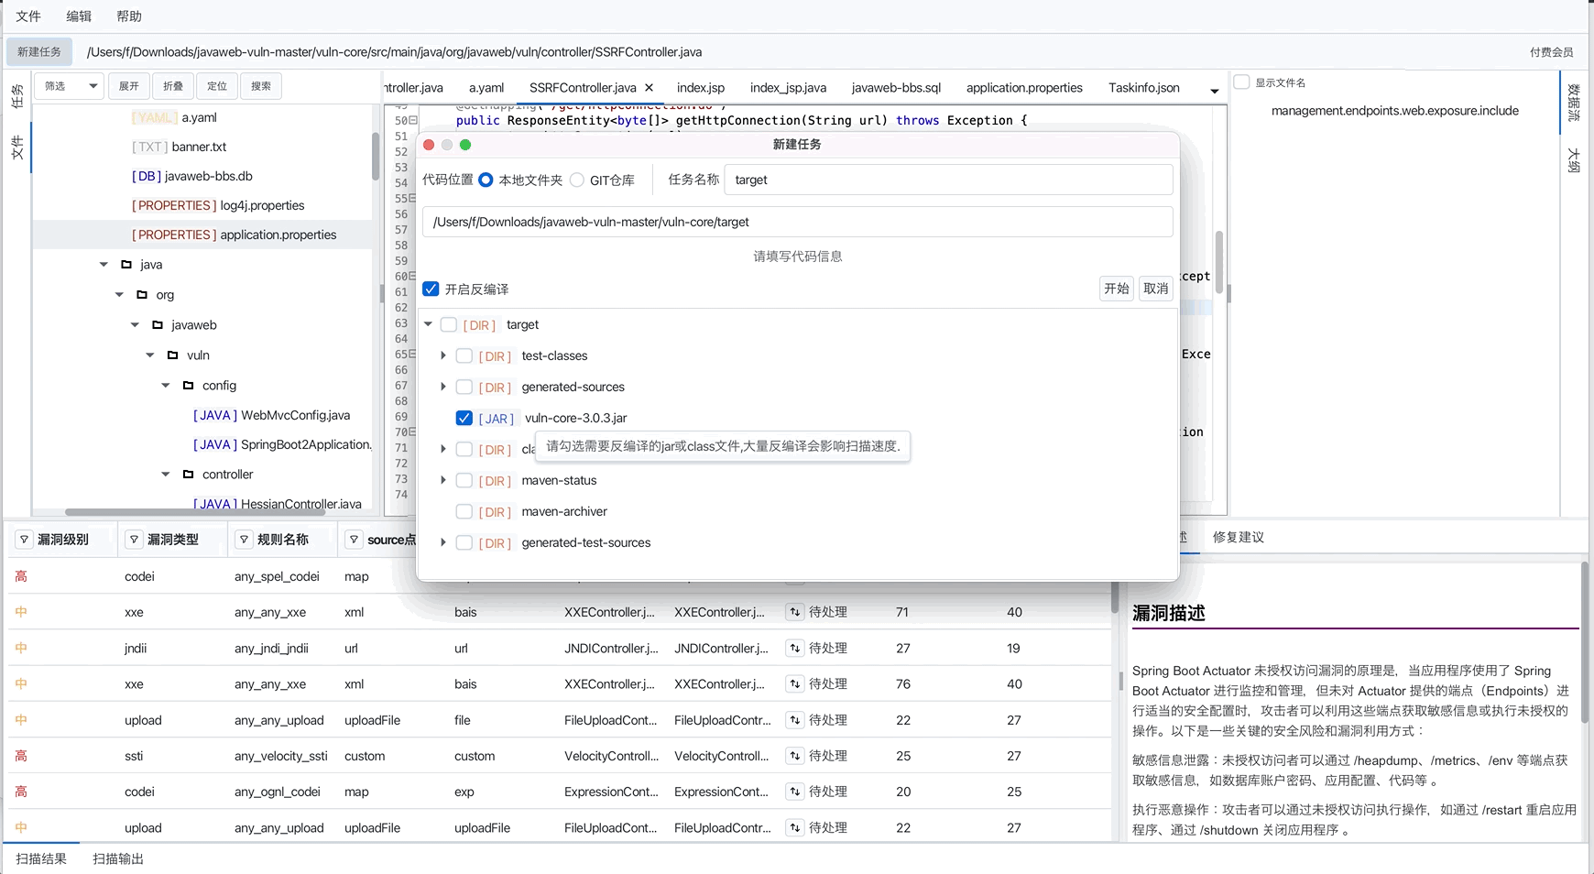
Task: Toggle code fold marker at line 50
Action: [x=413, y=120]
